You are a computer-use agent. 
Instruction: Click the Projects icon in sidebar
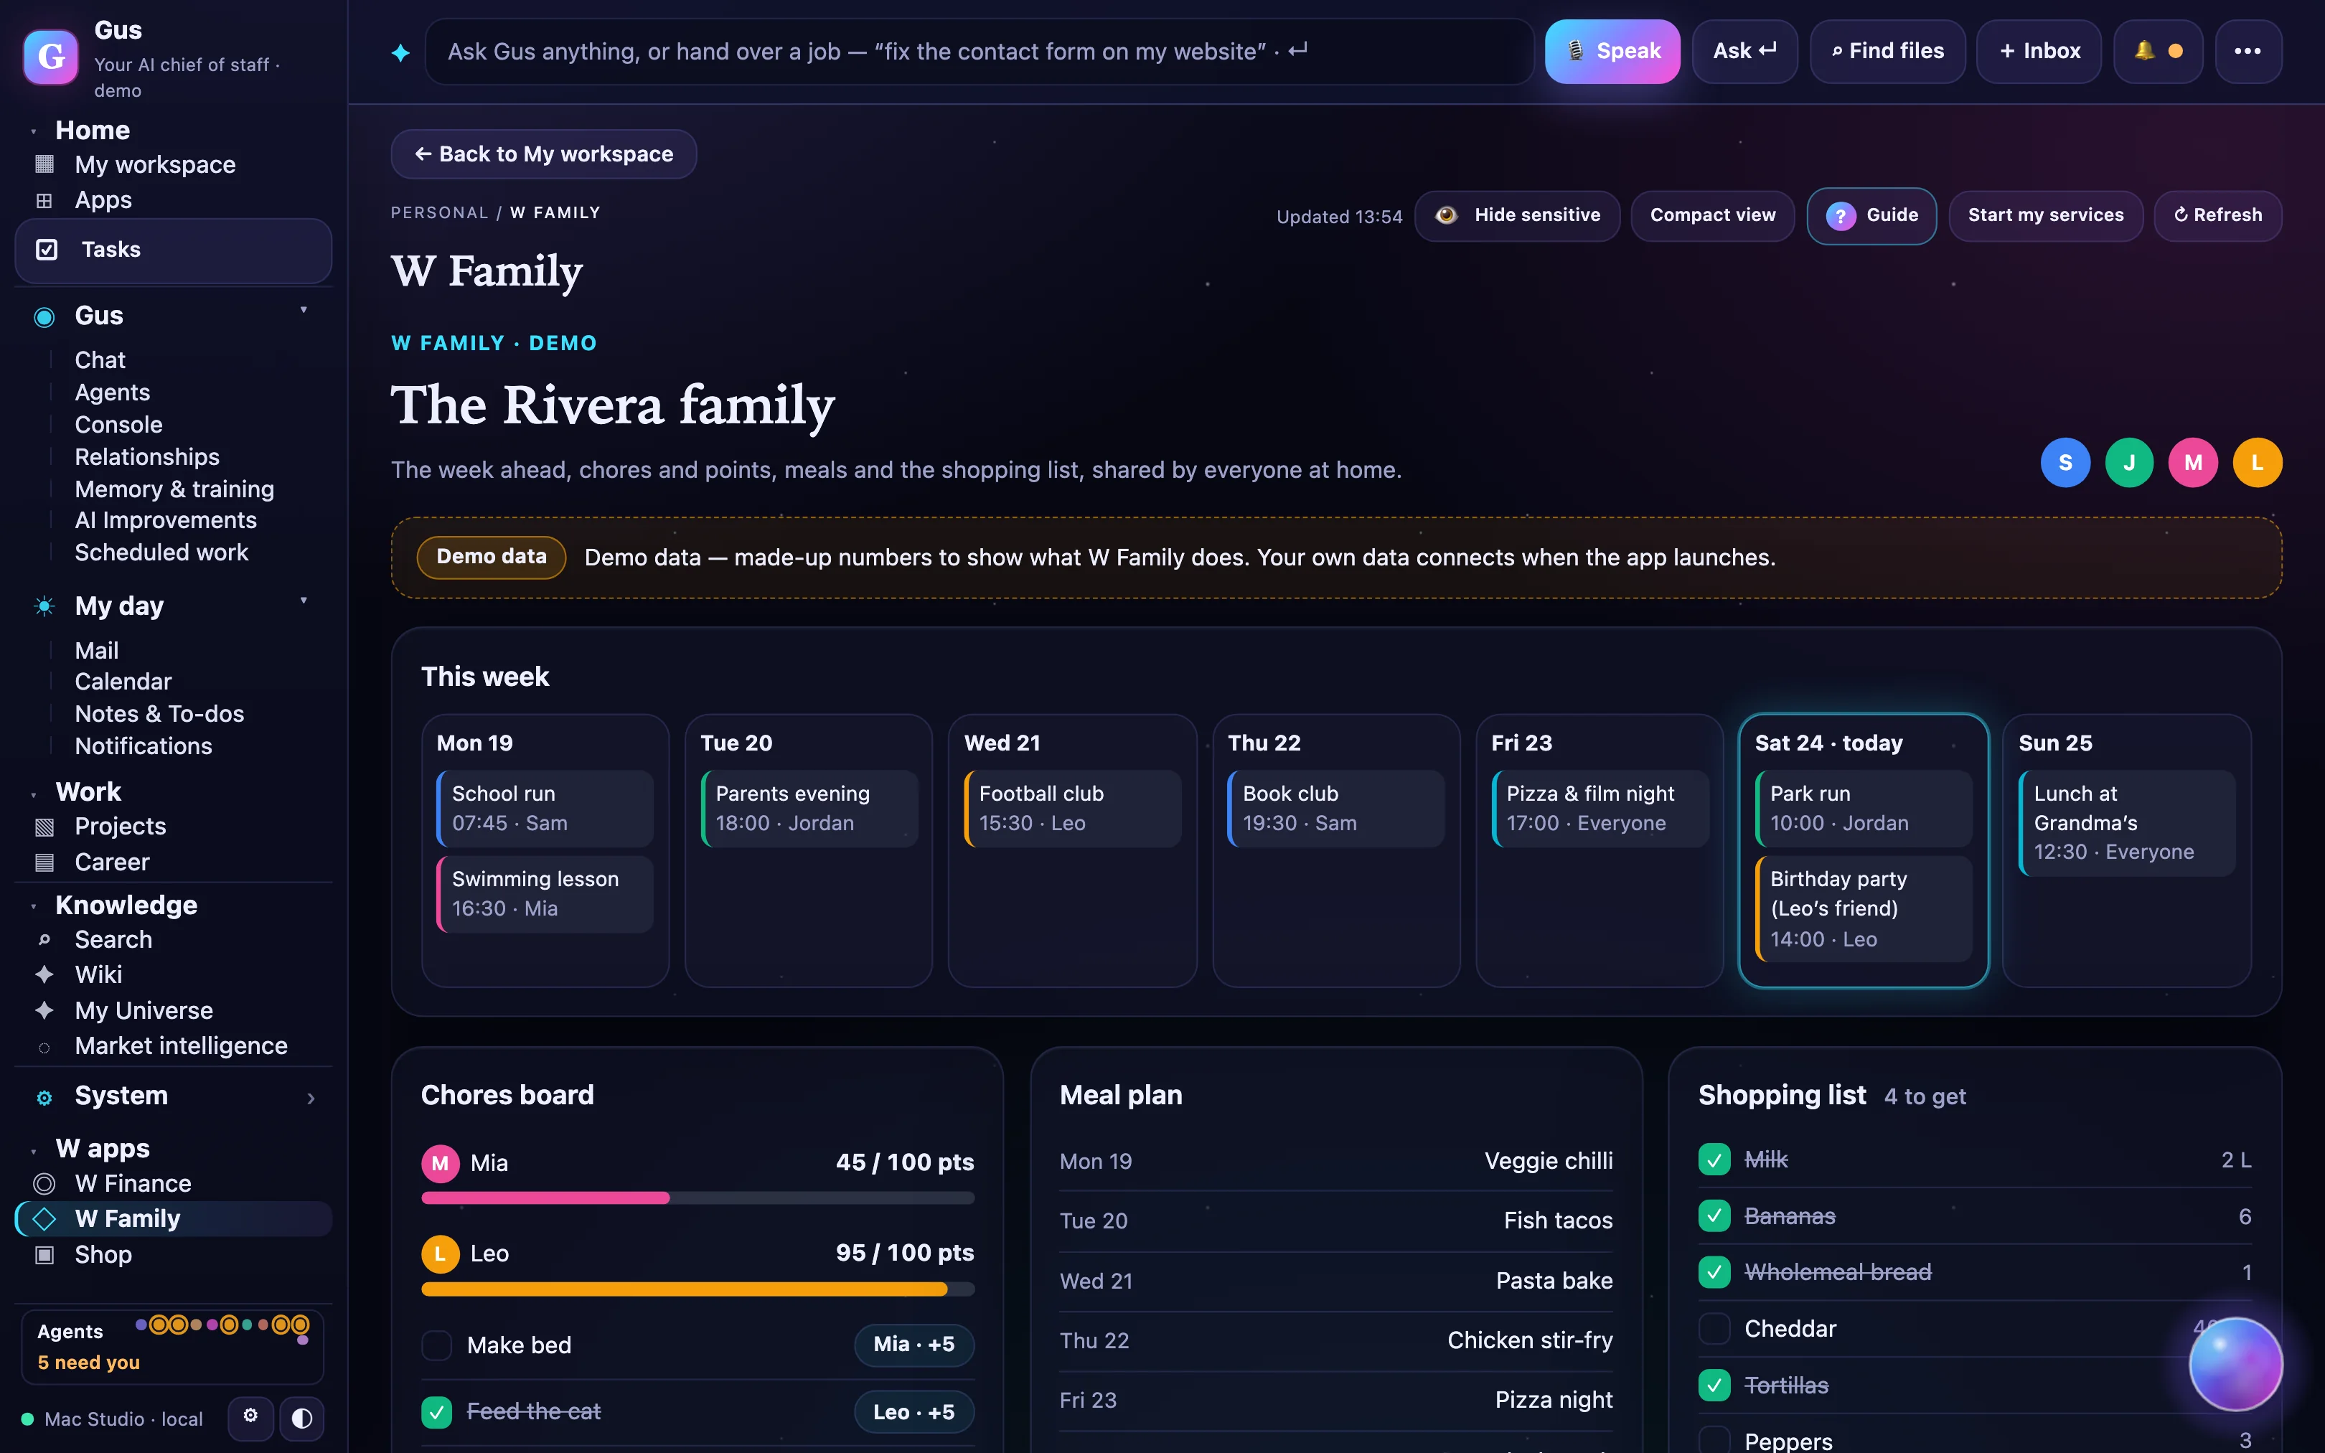(44, 827)
